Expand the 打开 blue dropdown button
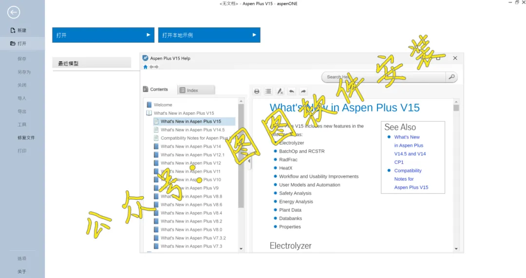The image size is (526, 278). click(x=103, y=35)
